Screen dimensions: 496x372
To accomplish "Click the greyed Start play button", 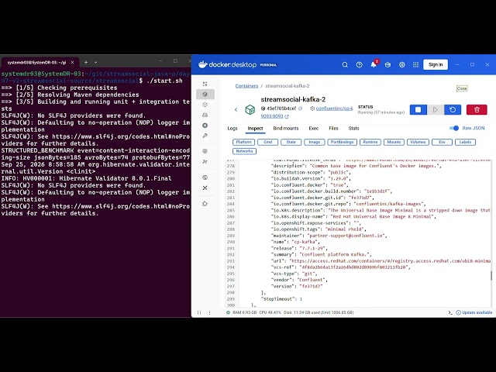I will click(x=436, y=110).
